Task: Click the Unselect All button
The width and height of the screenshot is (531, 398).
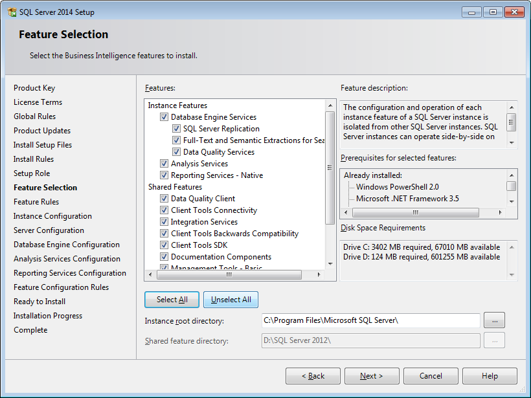Action: point(231,300)
